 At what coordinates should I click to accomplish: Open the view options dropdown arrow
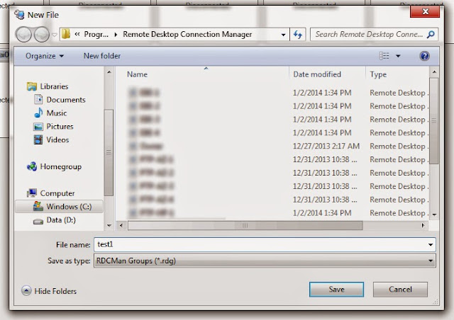pos(399,56)
